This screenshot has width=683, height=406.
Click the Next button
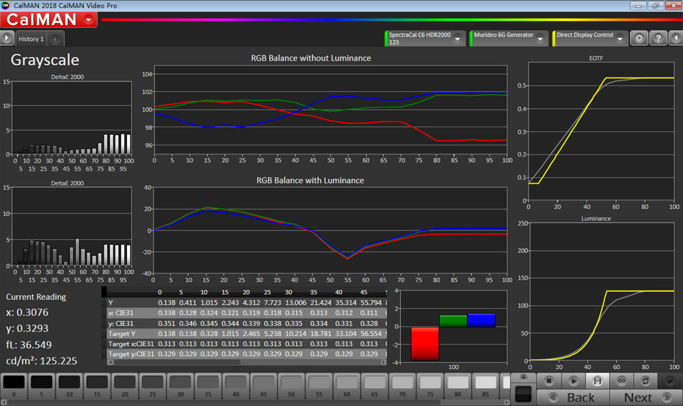tap(638, 397)
